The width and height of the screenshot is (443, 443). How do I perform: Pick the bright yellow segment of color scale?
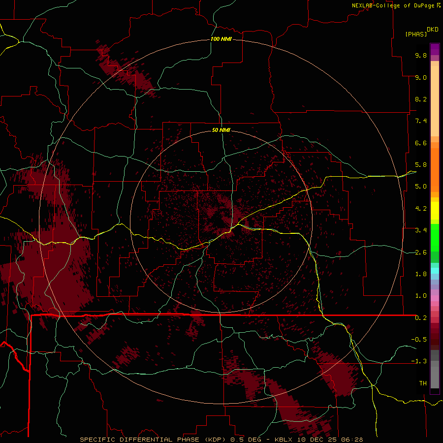(435, 211)
